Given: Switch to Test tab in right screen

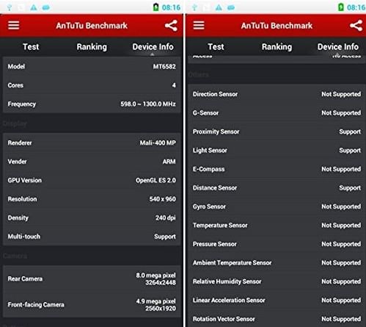Looking at the screenshot, I should click(216, 46).
